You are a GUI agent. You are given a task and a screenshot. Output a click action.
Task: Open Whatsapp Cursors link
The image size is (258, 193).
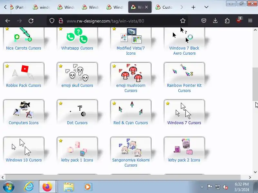point(77,48)
